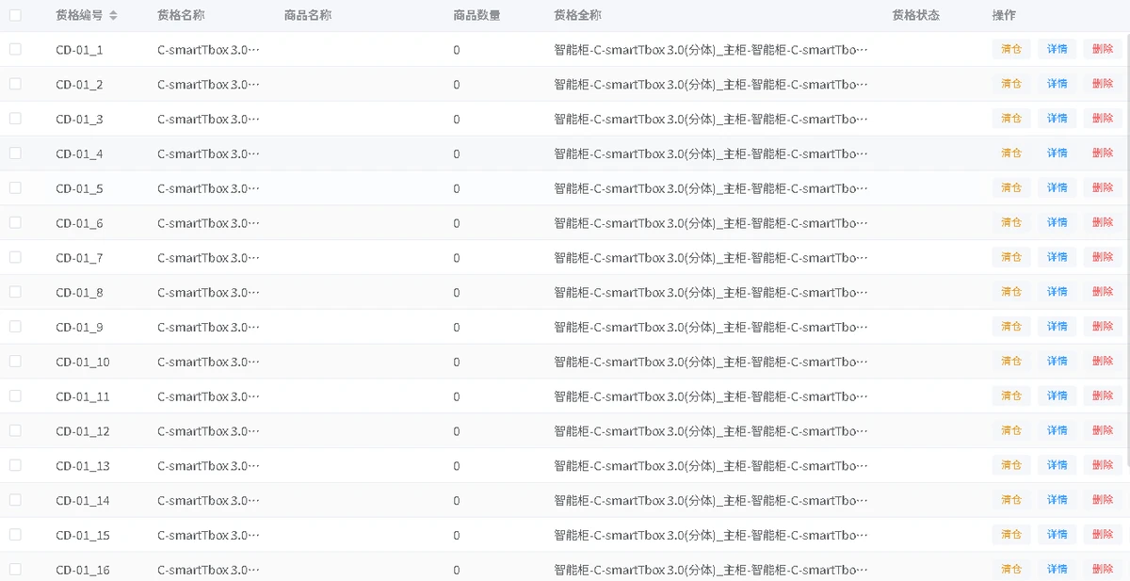Image resolution: width=1130 pixels, height=581 pixels.
Task: Click 清仓 in row CD-01_11
Action: point(1011,395)
